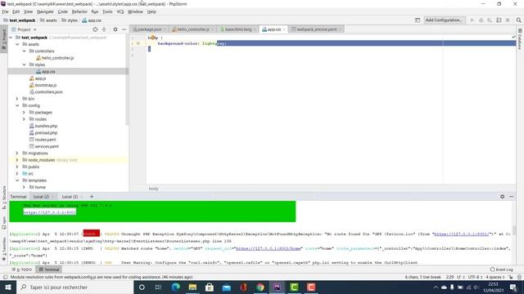Click the taskbar search field
This screenshot has width=524, height=294.
point(75,287)
